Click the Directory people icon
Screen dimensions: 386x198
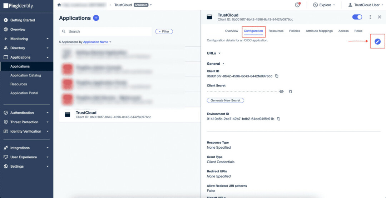pyautogui.click(x=6, y=48)
